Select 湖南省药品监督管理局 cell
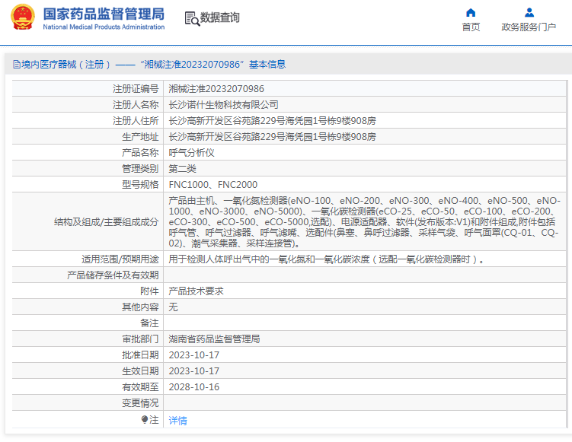This screenshot has height=442, width=572. click(x=214, y=339)
